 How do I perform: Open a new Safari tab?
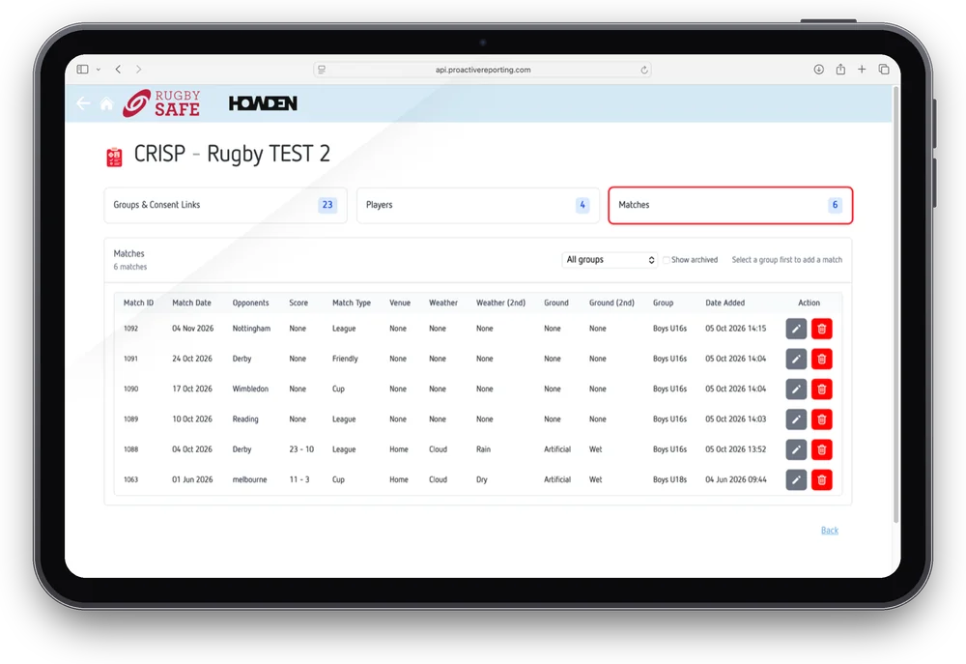click(x=862, y=69)
